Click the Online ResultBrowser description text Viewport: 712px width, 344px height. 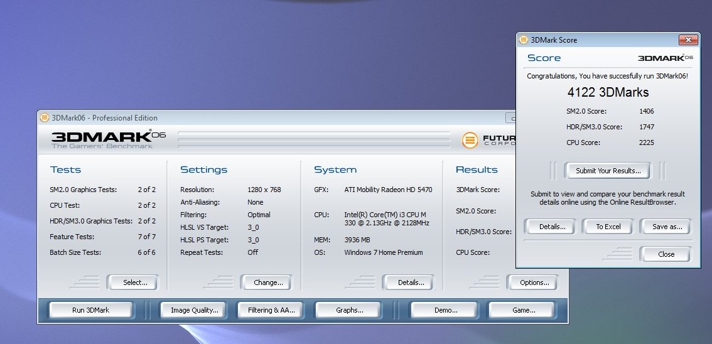click(x=608, y=198)
